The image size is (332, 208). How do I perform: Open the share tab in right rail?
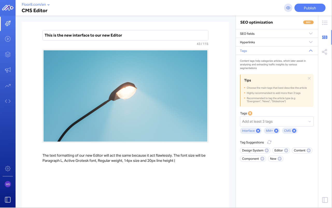[325, 52]
